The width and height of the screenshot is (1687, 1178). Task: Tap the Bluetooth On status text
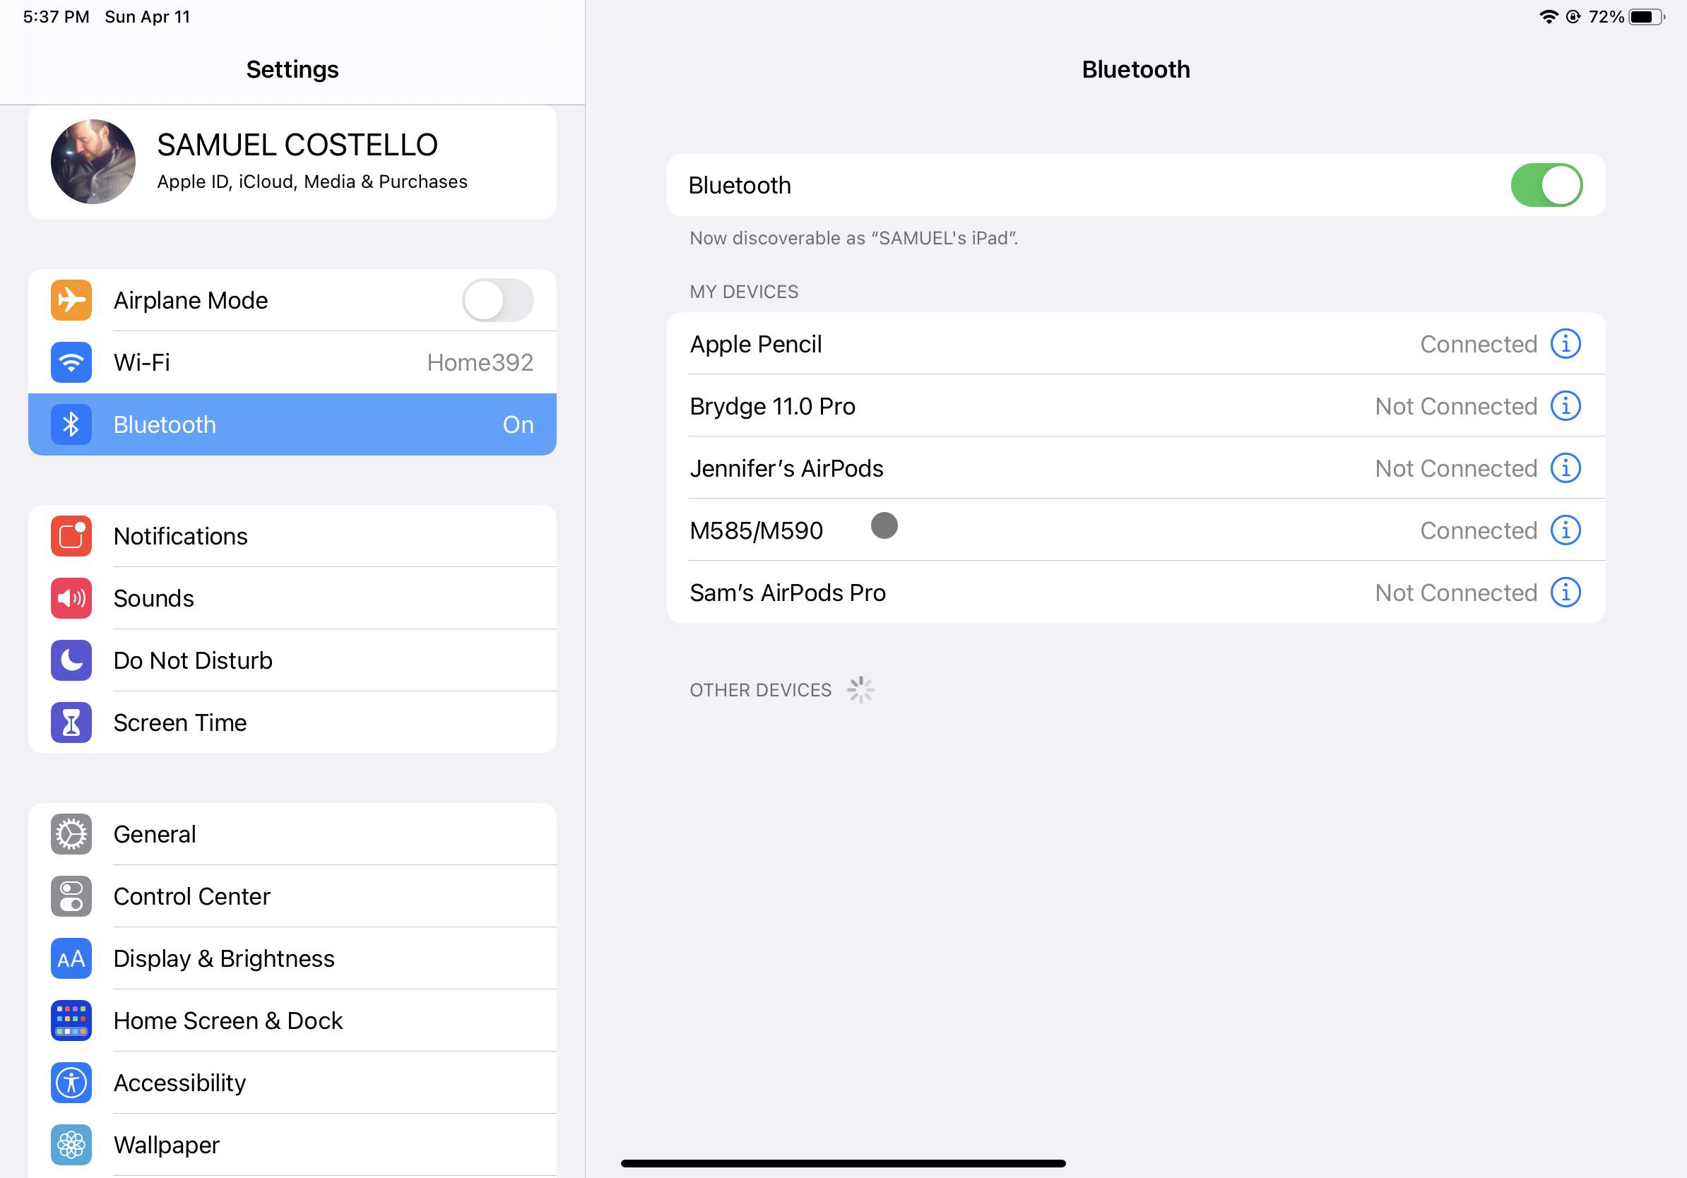tap(518, 424)
